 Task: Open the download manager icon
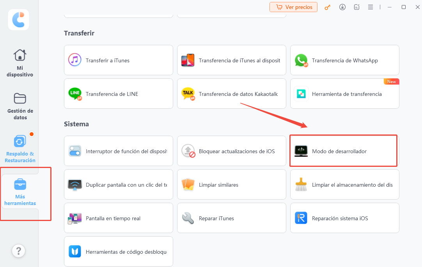pyautogui.click(x=342, y=7)
